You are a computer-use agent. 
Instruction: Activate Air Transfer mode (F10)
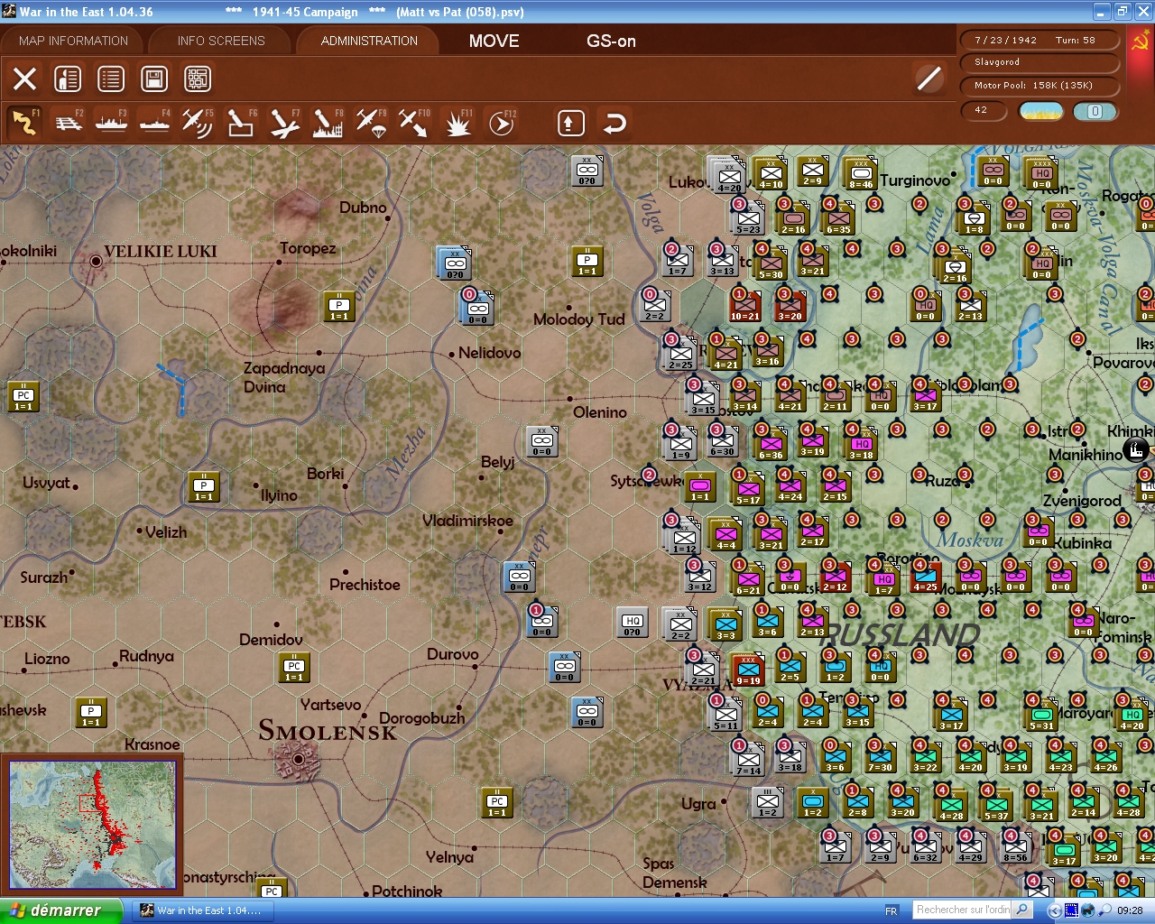coord(414,123)
